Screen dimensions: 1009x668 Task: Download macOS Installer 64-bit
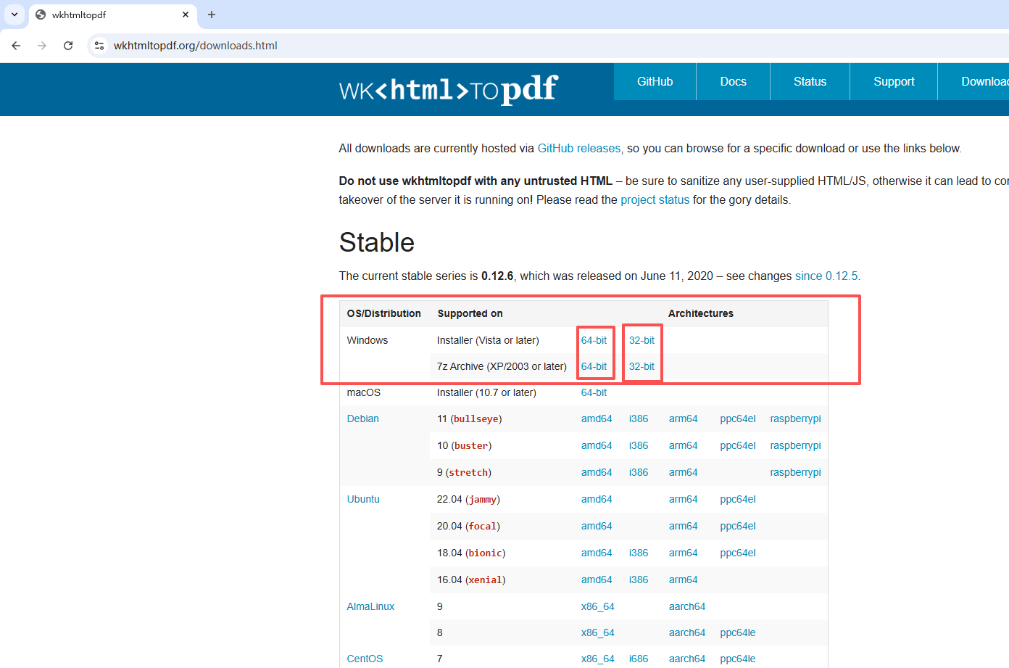[594, 392]
